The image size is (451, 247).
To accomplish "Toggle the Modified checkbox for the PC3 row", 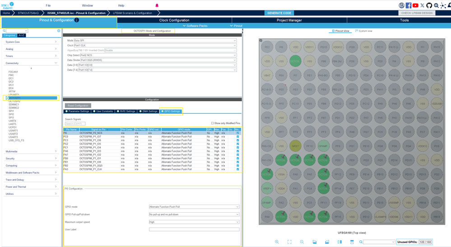I will 237,140.
